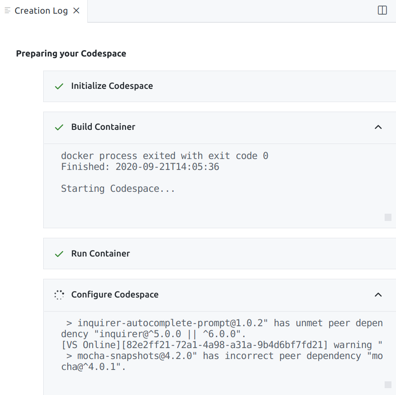Switch to the Creation Log tab
Screen dimensions: 396x395
(x=41, y=10)
